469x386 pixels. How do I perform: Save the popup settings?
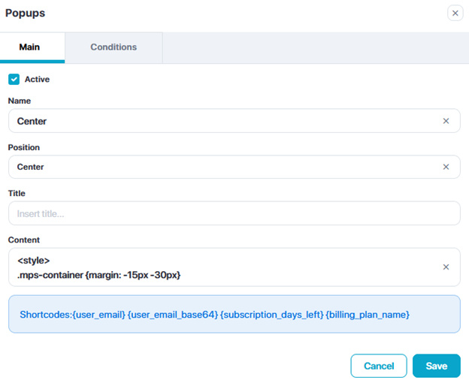coord(436,366)
